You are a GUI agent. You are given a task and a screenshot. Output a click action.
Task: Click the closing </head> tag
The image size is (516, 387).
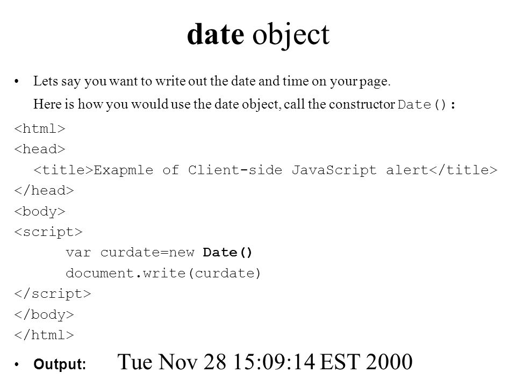[x=44, y=190]
